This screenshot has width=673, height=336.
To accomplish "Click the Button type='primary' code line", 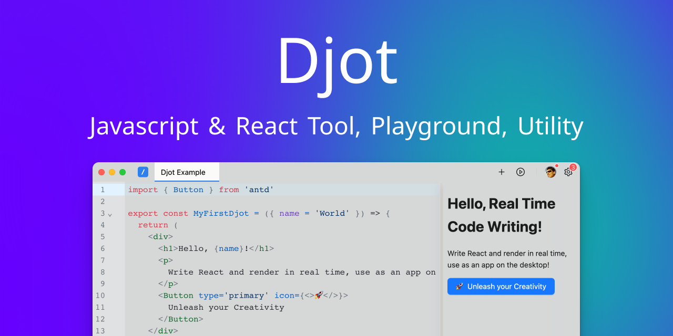I will [253, 296].
